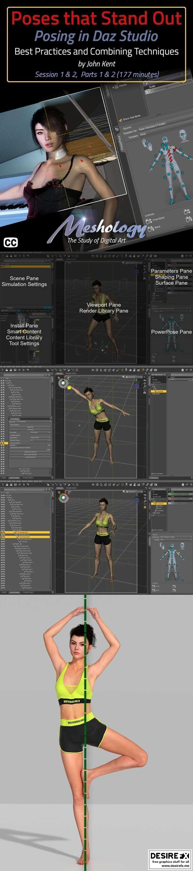Open camera selector dropdown in A-pose viewport
The image size is (193, 871).
(x=135, y=492)
